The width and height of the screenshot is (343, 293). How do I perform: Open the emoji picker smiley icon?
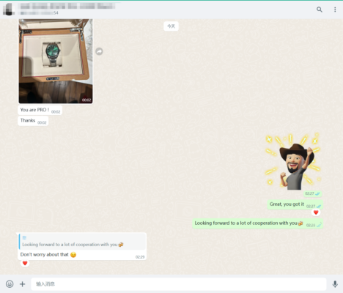10,284
